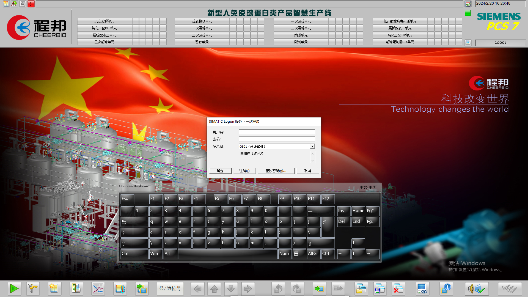Click the red exclamation alarm icon
The width and height of the screenshot is (528, 297).
coord(31,4)
